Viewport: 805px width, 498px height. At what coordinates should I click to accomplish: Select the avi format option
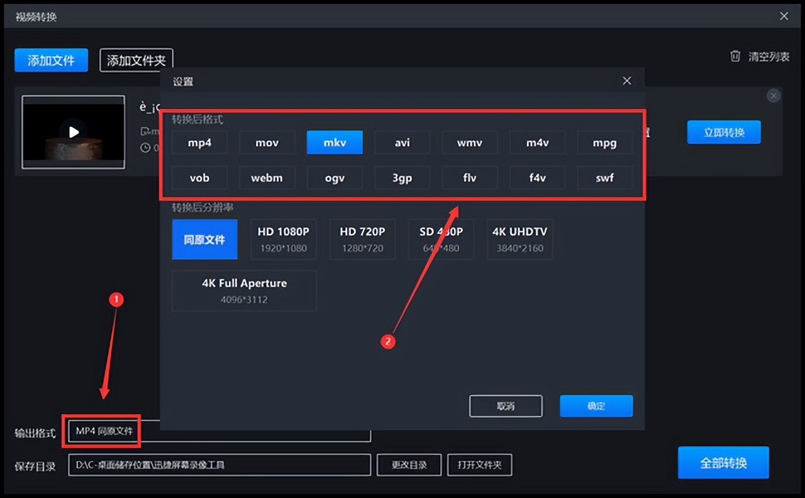[x=402, y=143]
